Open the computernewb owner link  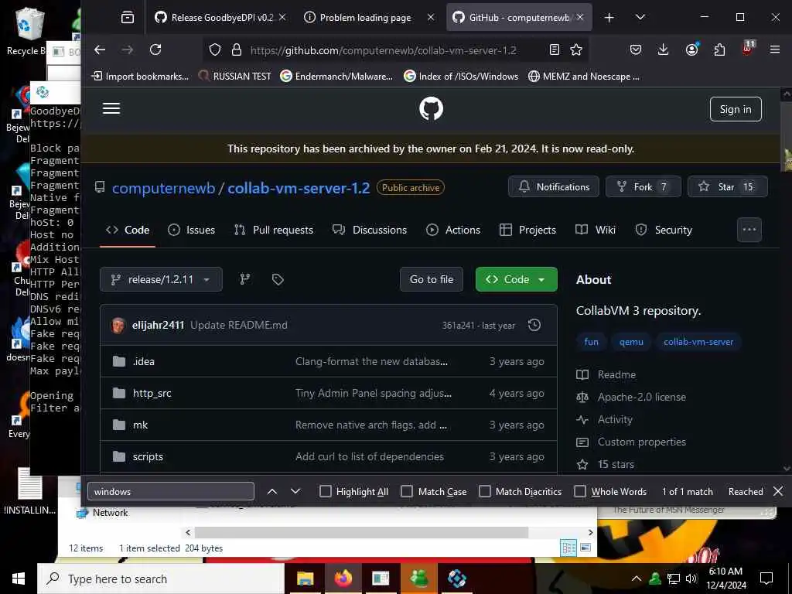tap(164, 189)
